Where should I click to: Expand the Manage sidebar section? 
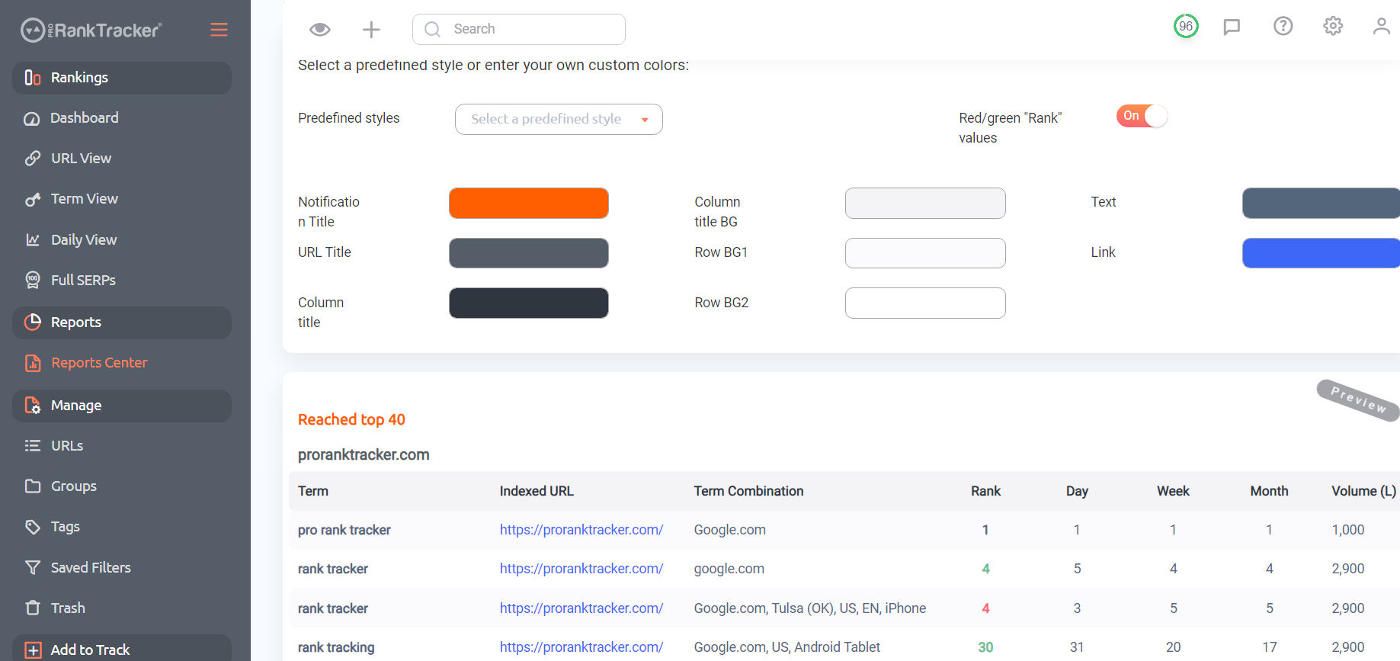(122, 406)
